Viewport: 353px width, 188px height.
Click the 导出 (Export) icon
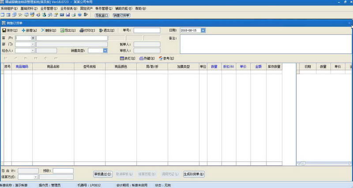click(62, 30)
